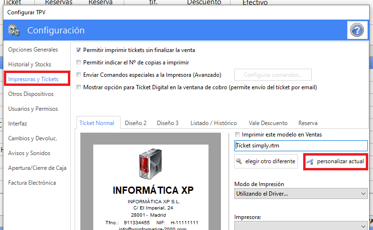Expand the Impresora dropdown list
Image resolution: width=373 pixels, height=230 pixels.
pyautogui.click(x=301, y=225)
